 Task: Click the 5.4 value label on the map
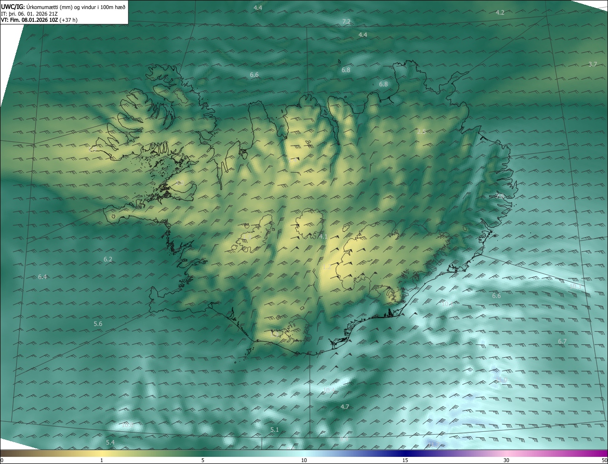pyautogui.click(x=110, y=443)
